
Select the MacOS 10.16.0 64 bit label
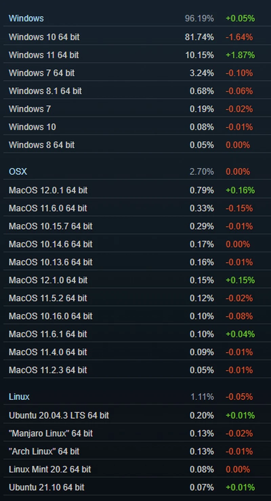coord(50,316)
